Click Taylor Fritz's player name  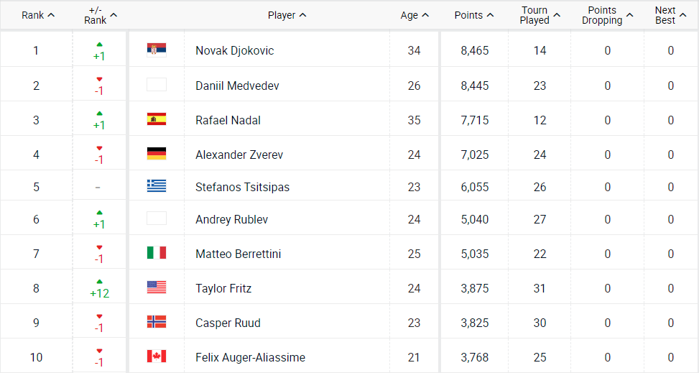coord(223,288)
